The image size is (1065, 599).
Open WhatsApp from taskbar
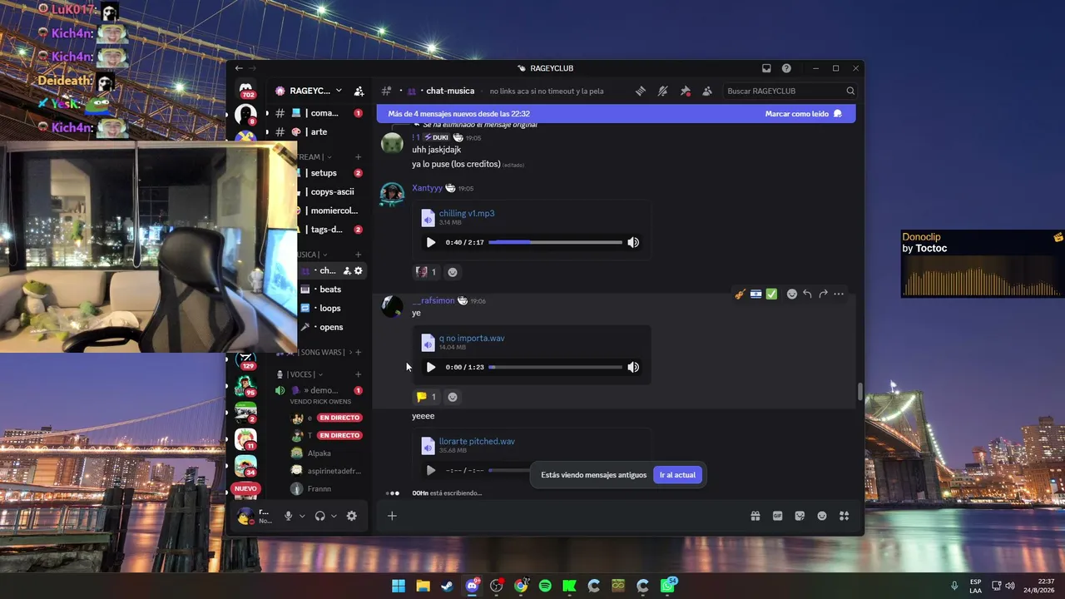[x=667, y=586]
